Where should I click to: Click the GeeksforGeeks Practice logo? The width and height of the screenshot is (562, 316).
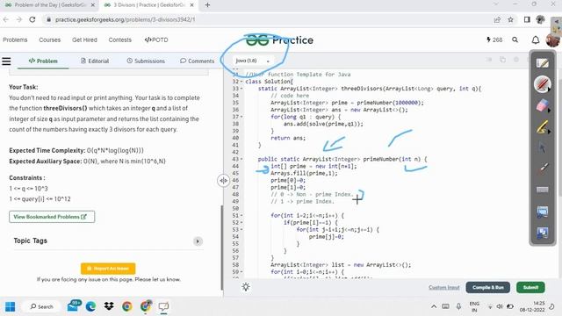pyautogui.click(x=279, y=40)
